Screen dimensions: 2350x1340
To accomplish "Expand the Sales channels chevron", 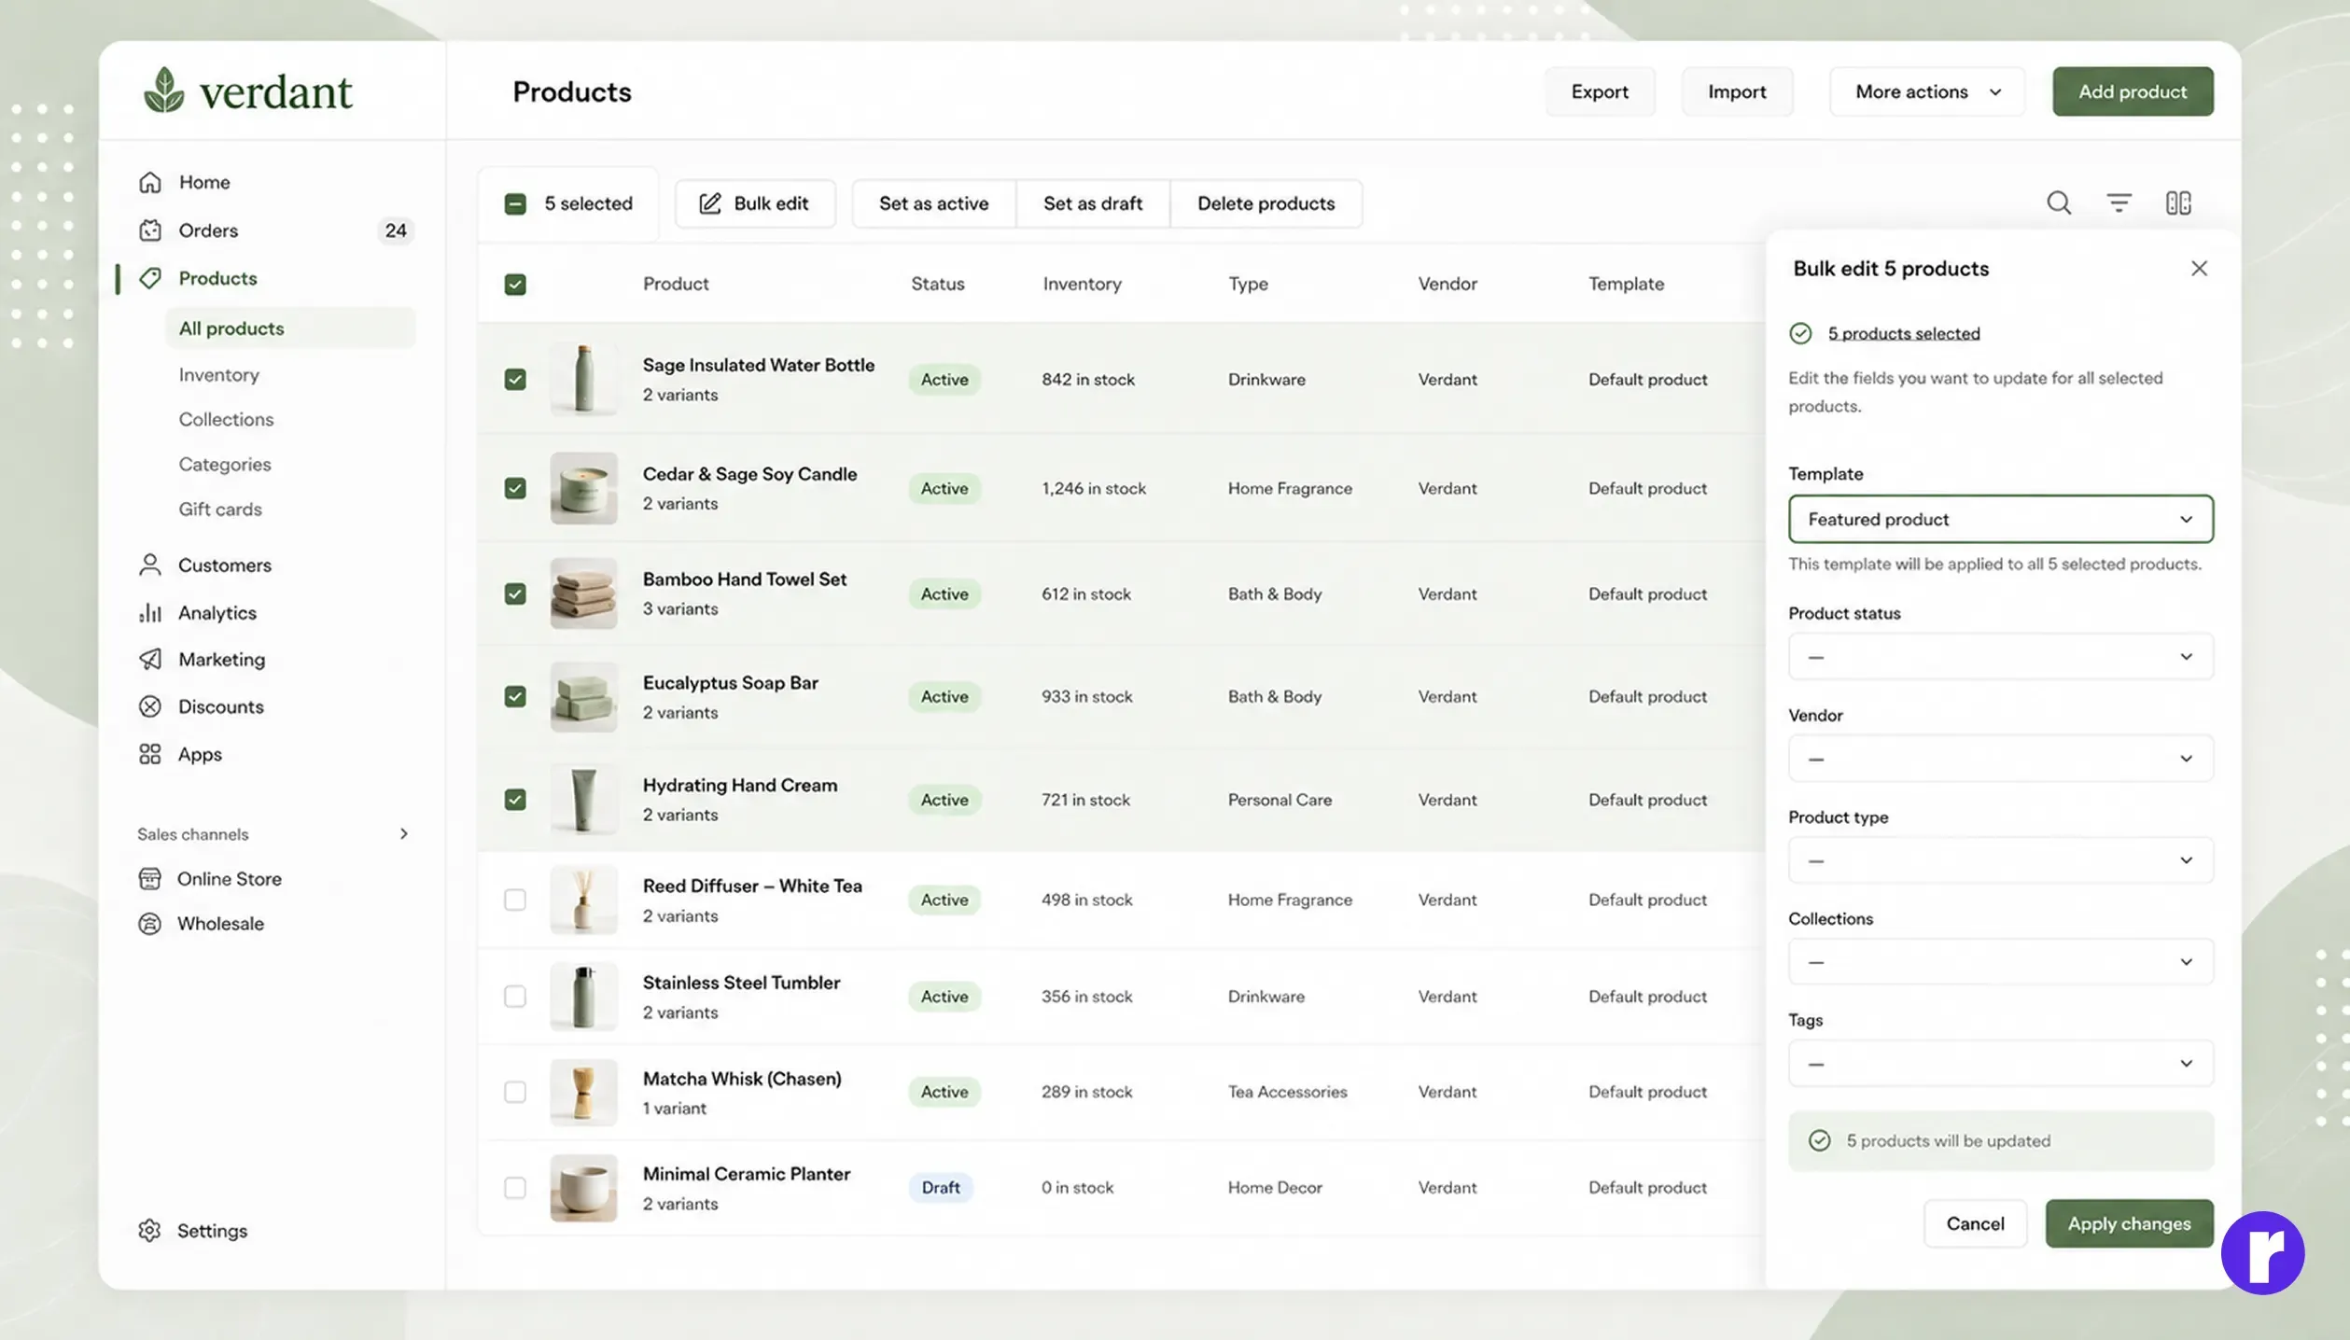I will click(x=404, y=834).
